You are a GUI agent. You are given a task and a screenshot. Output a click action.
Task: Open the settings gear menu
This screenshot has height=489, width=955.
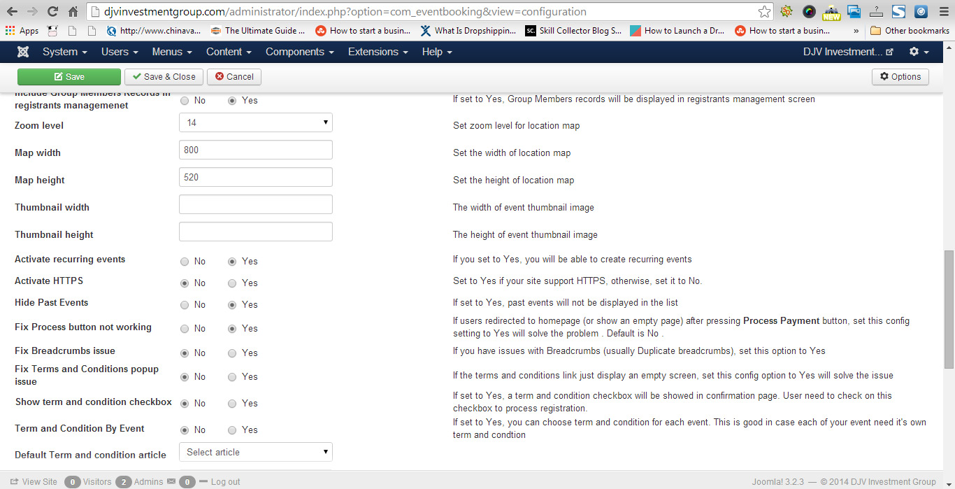coord(918,52)
